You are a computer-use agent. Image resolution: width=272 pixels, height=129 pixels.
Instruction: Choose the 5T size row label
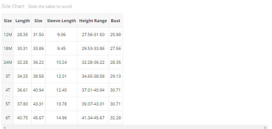pyautogui.click(x=8, y=104)
